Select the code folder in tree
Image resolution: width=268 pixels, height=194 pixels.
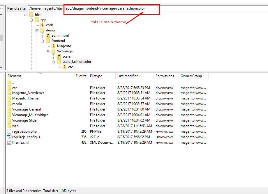pos(50,25)
